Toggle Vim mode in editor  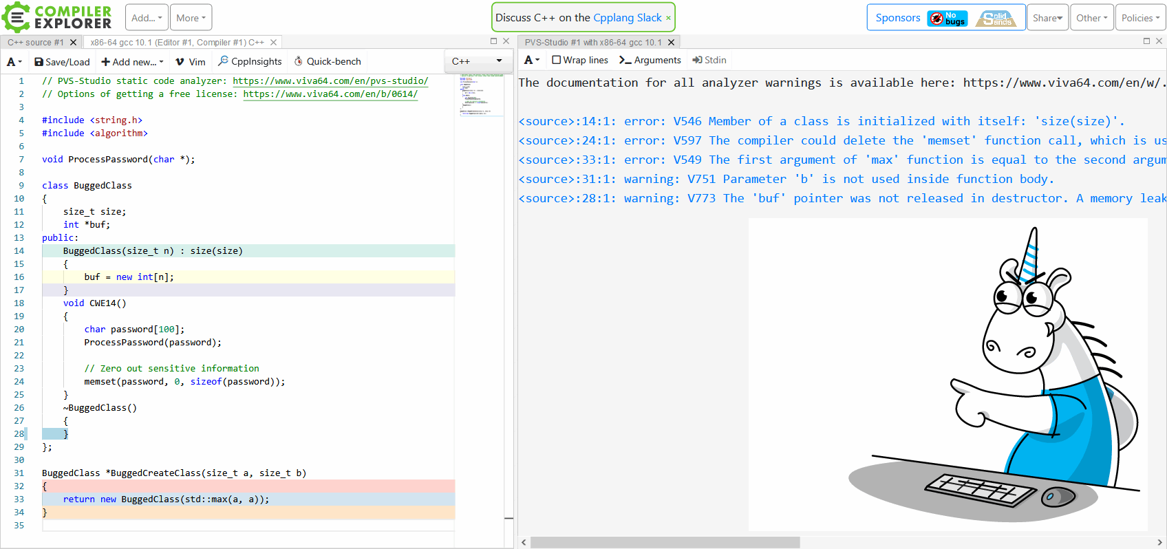click(191, 62)
